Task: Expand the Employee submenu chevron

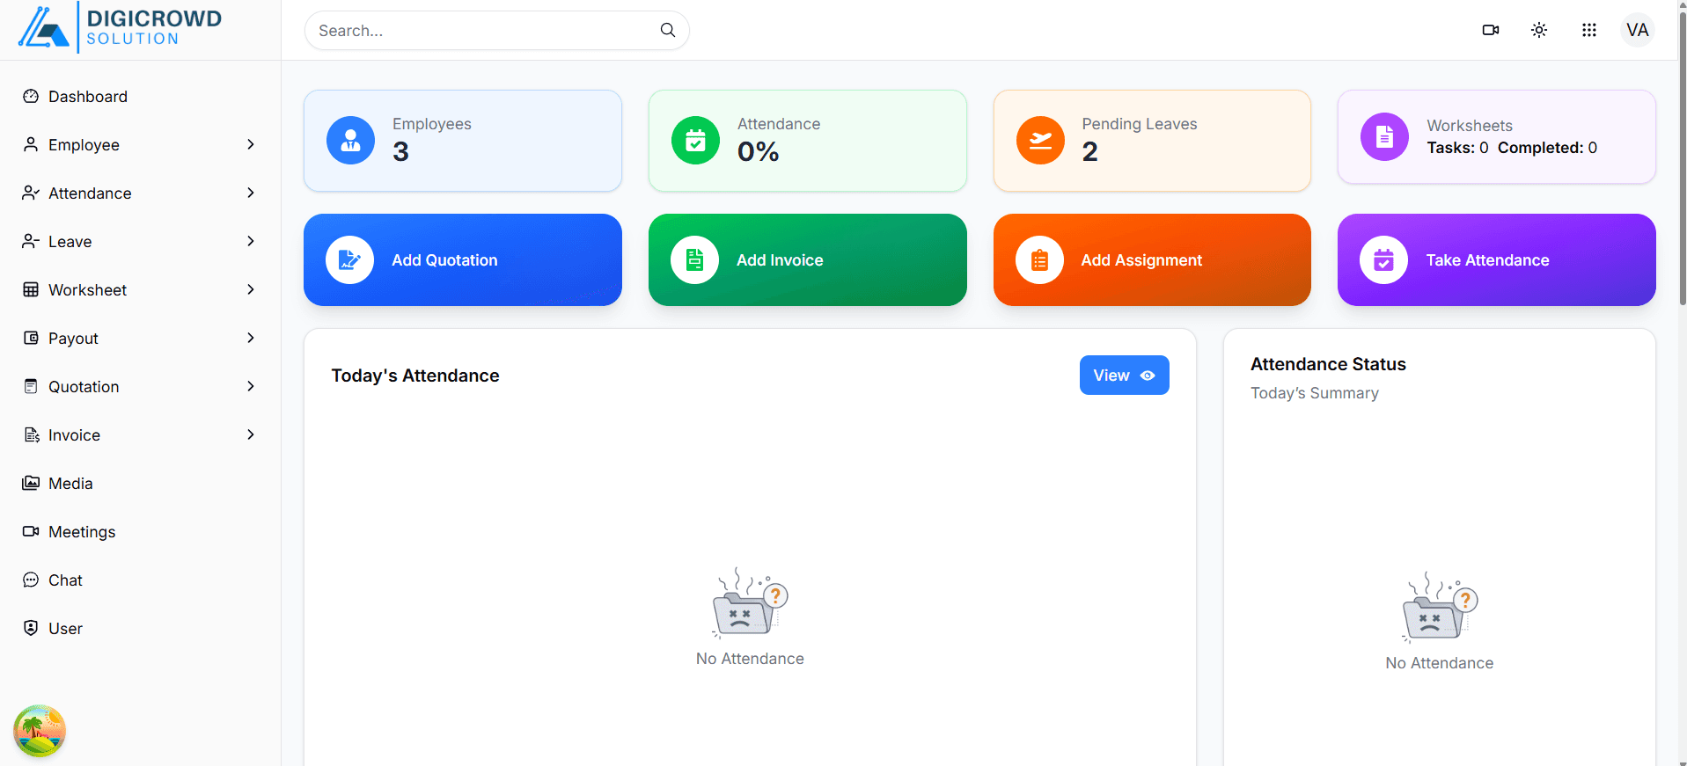Action: [x=251, y=144]
